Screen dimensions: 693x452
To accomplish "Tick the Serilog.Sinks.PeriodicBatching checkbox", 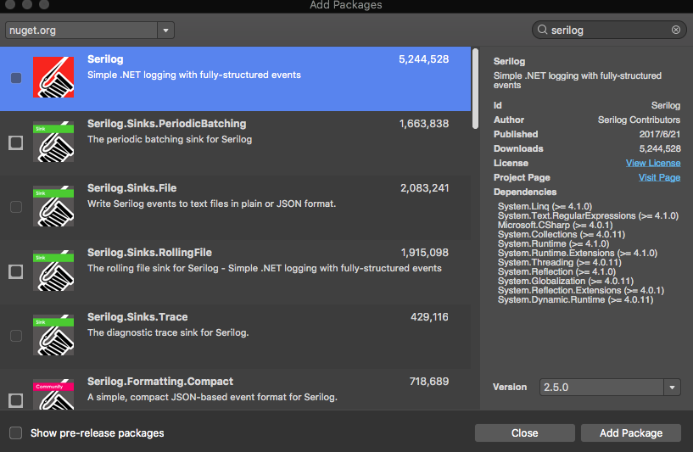I will click(x=16, y=142).
